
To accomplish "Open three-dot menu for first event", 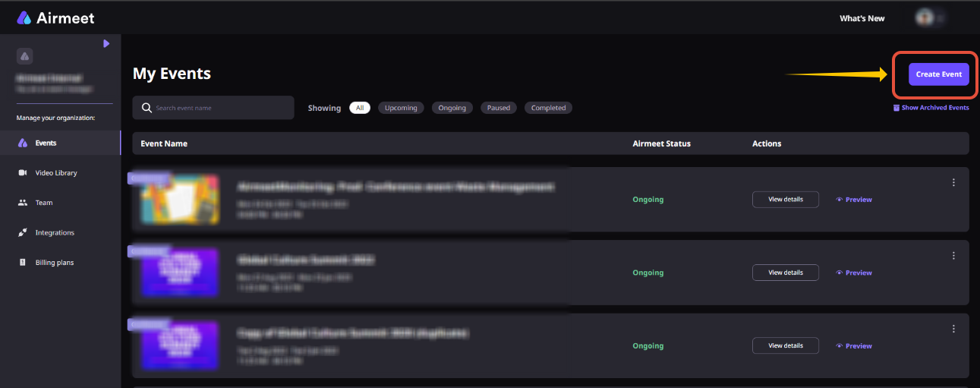I will [x=953, y=182].
